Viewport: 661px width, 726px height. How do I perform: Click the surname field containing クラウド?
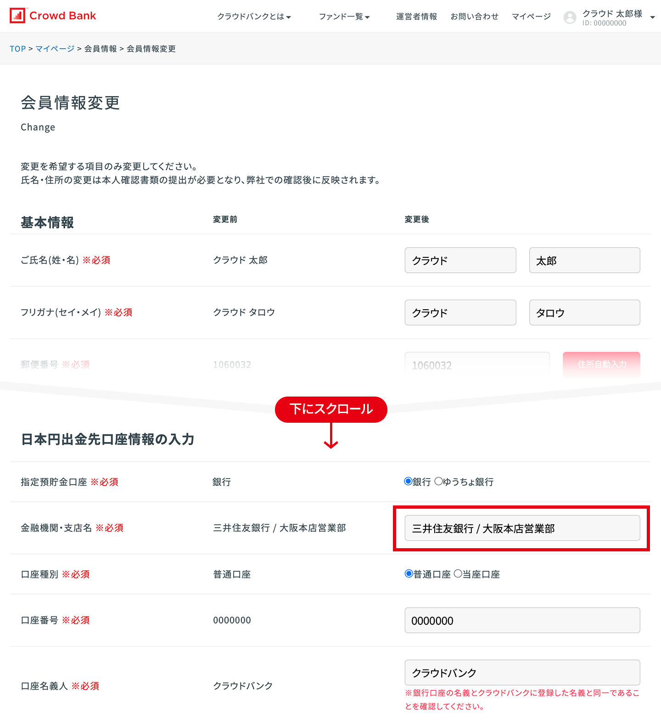pyautogui.click(x=460, y=261)
